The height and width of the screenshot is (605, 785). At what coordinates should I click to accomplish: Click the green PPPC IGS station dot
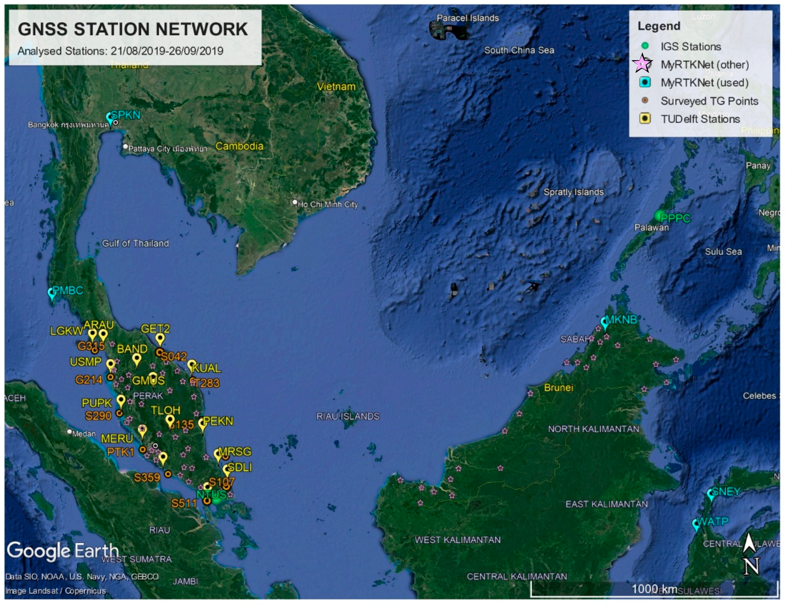pyautogui.click(x=659, y=216)
